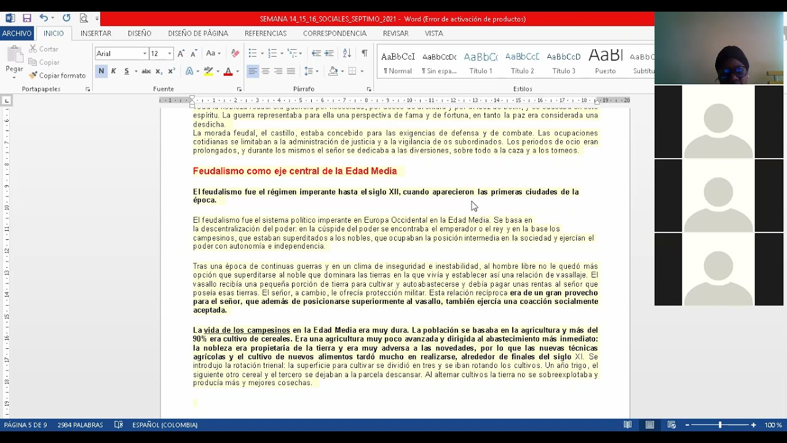Open the Arial font name dropdown
This screenshot has width=787, height=443.
coord(145,54)
